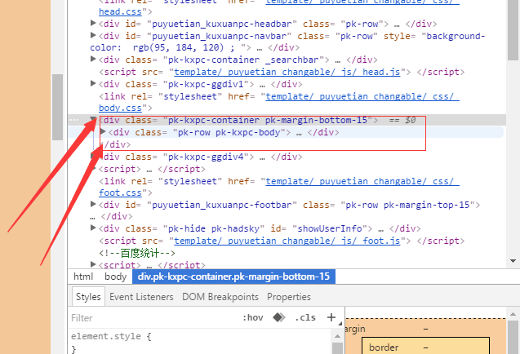Screen dimensions: 520x354
Task: Open the foot.js script source link
Action: [x=287, y=241]
